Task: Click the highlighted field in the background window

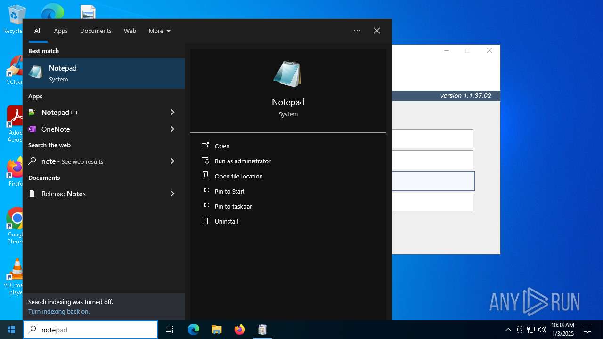Action: pos(433,181)
